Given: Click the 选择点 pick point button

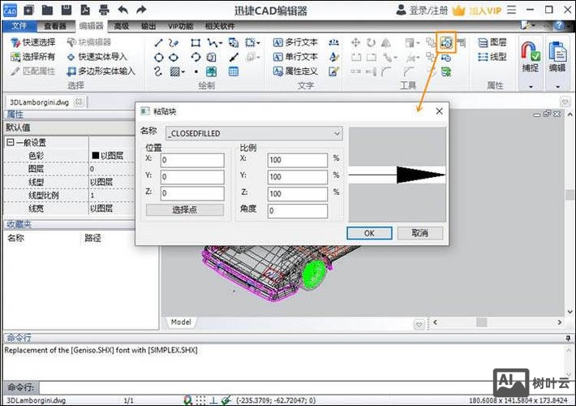Looking at the screenshot, I should click(x=185, y=210).
